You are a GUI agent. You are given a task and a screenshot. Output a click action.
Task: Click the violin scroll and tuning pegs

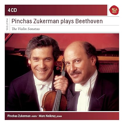(62, 65)
